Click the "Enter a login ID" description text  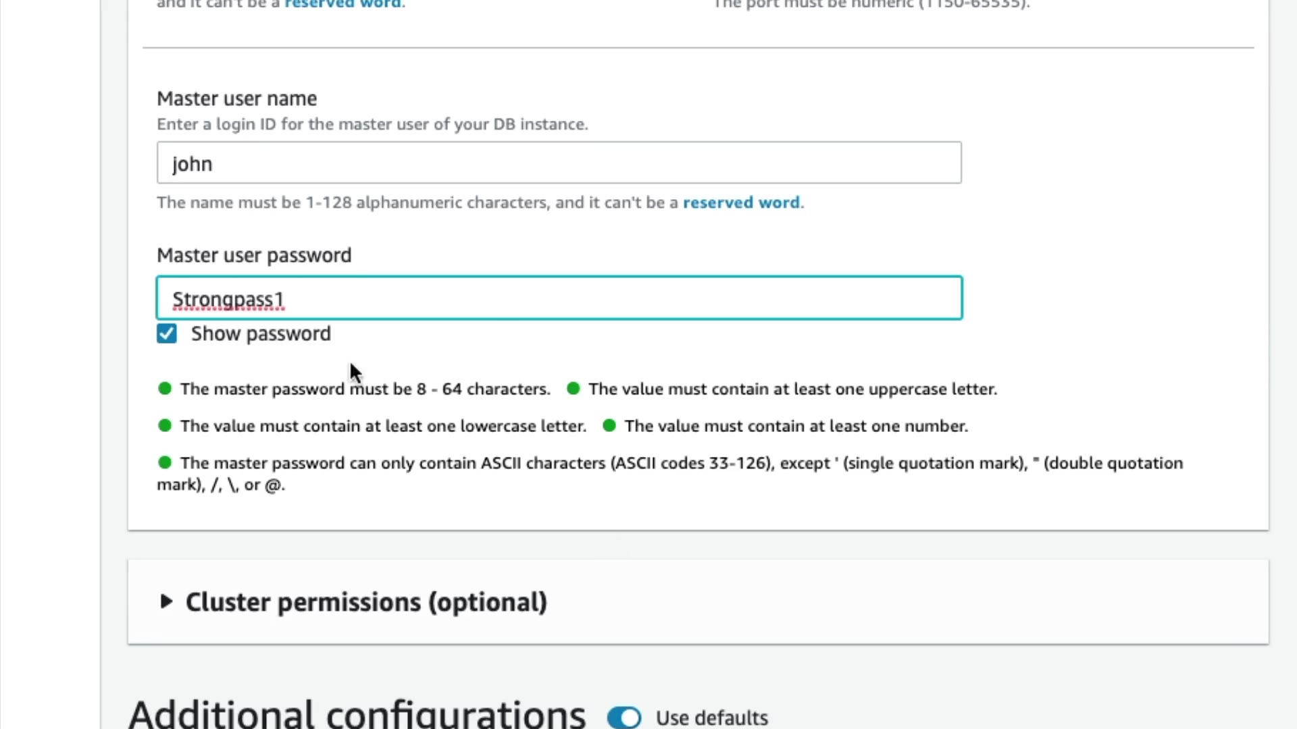pos(372,124)
